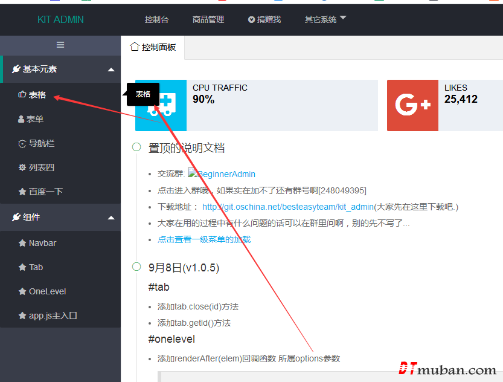
Task: Click the gear icon beside 列表四
Action: [22, 167]
